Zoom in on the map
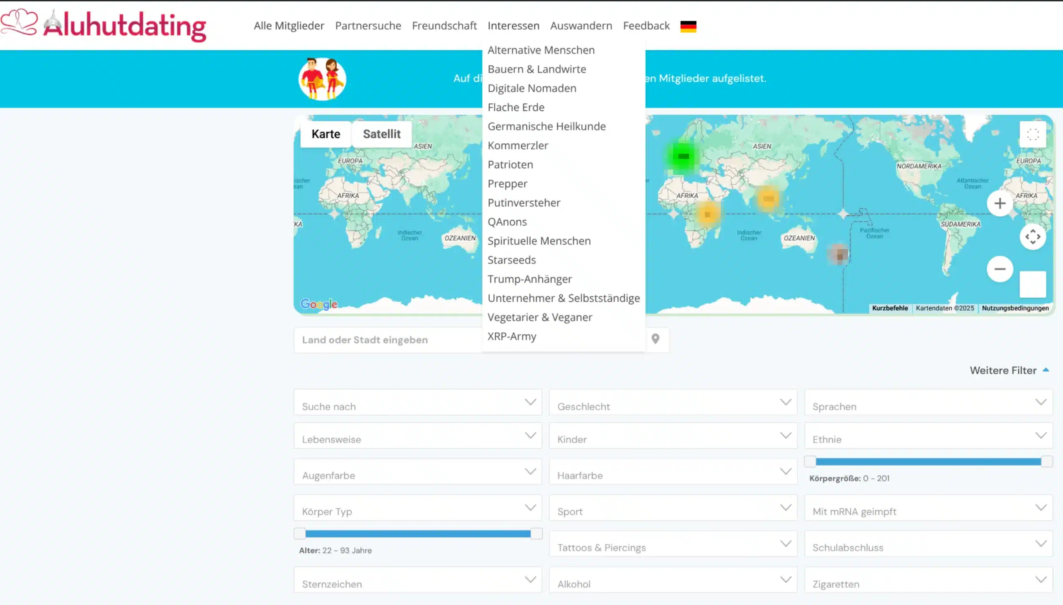Viewport: 1063px width, 605px height. click(x=1000, y=203)
